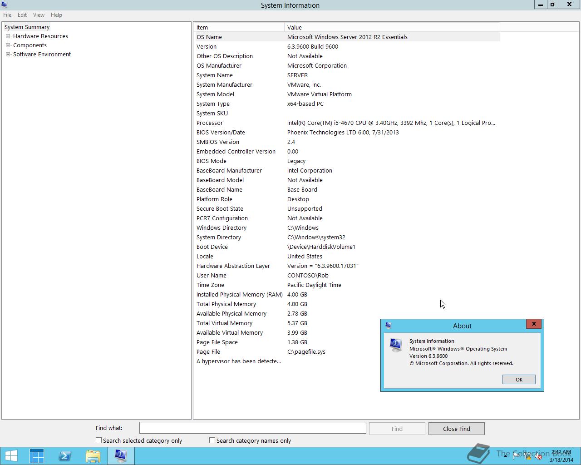Restore down the System Information window
Viewport: 581px width, 465px height.
[553, 5]
